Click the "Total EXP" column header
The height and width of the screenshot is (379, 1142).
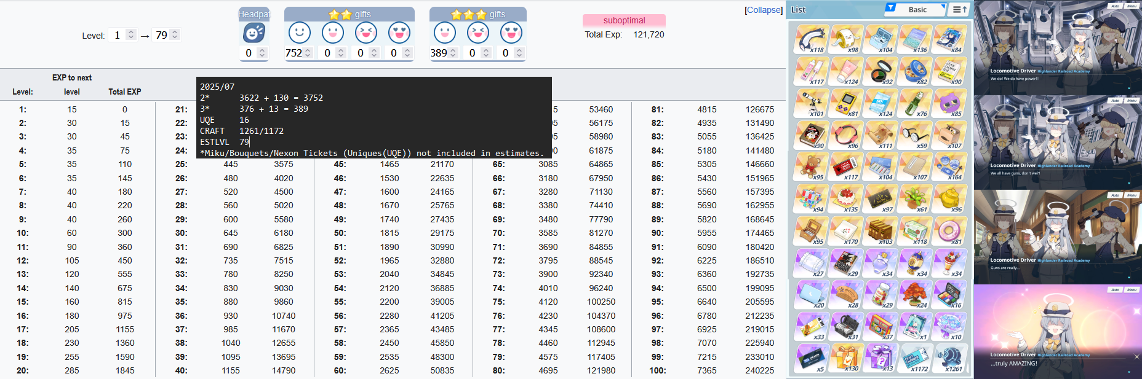pos(125,92)
